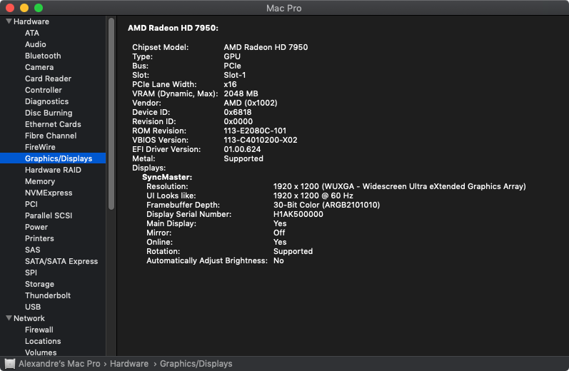Click EFI Driver Version value 01.00.624
The width and height of the screenshot is (569, 371).
242,149
